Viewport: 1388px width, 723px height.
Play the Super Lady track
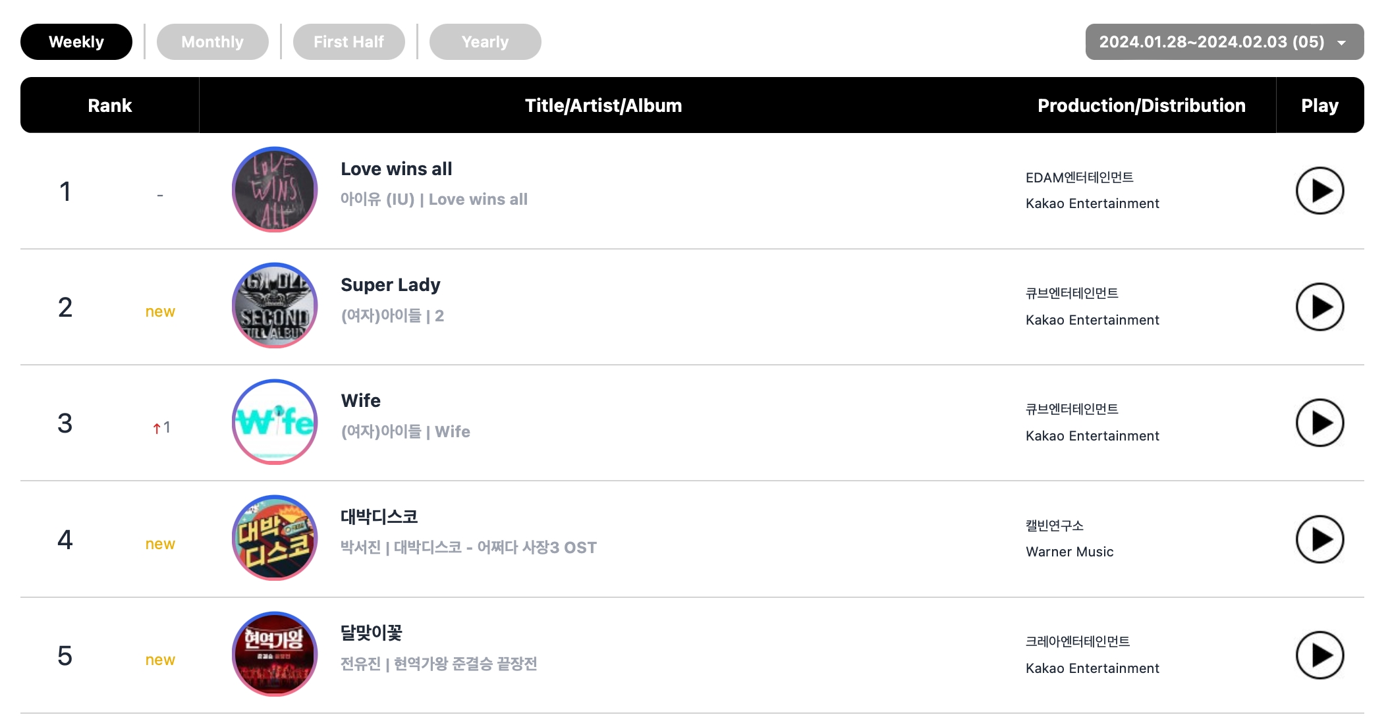pos(1319,307)
